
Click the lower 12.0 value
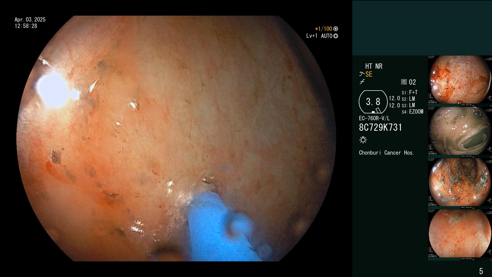coord(394,105)
